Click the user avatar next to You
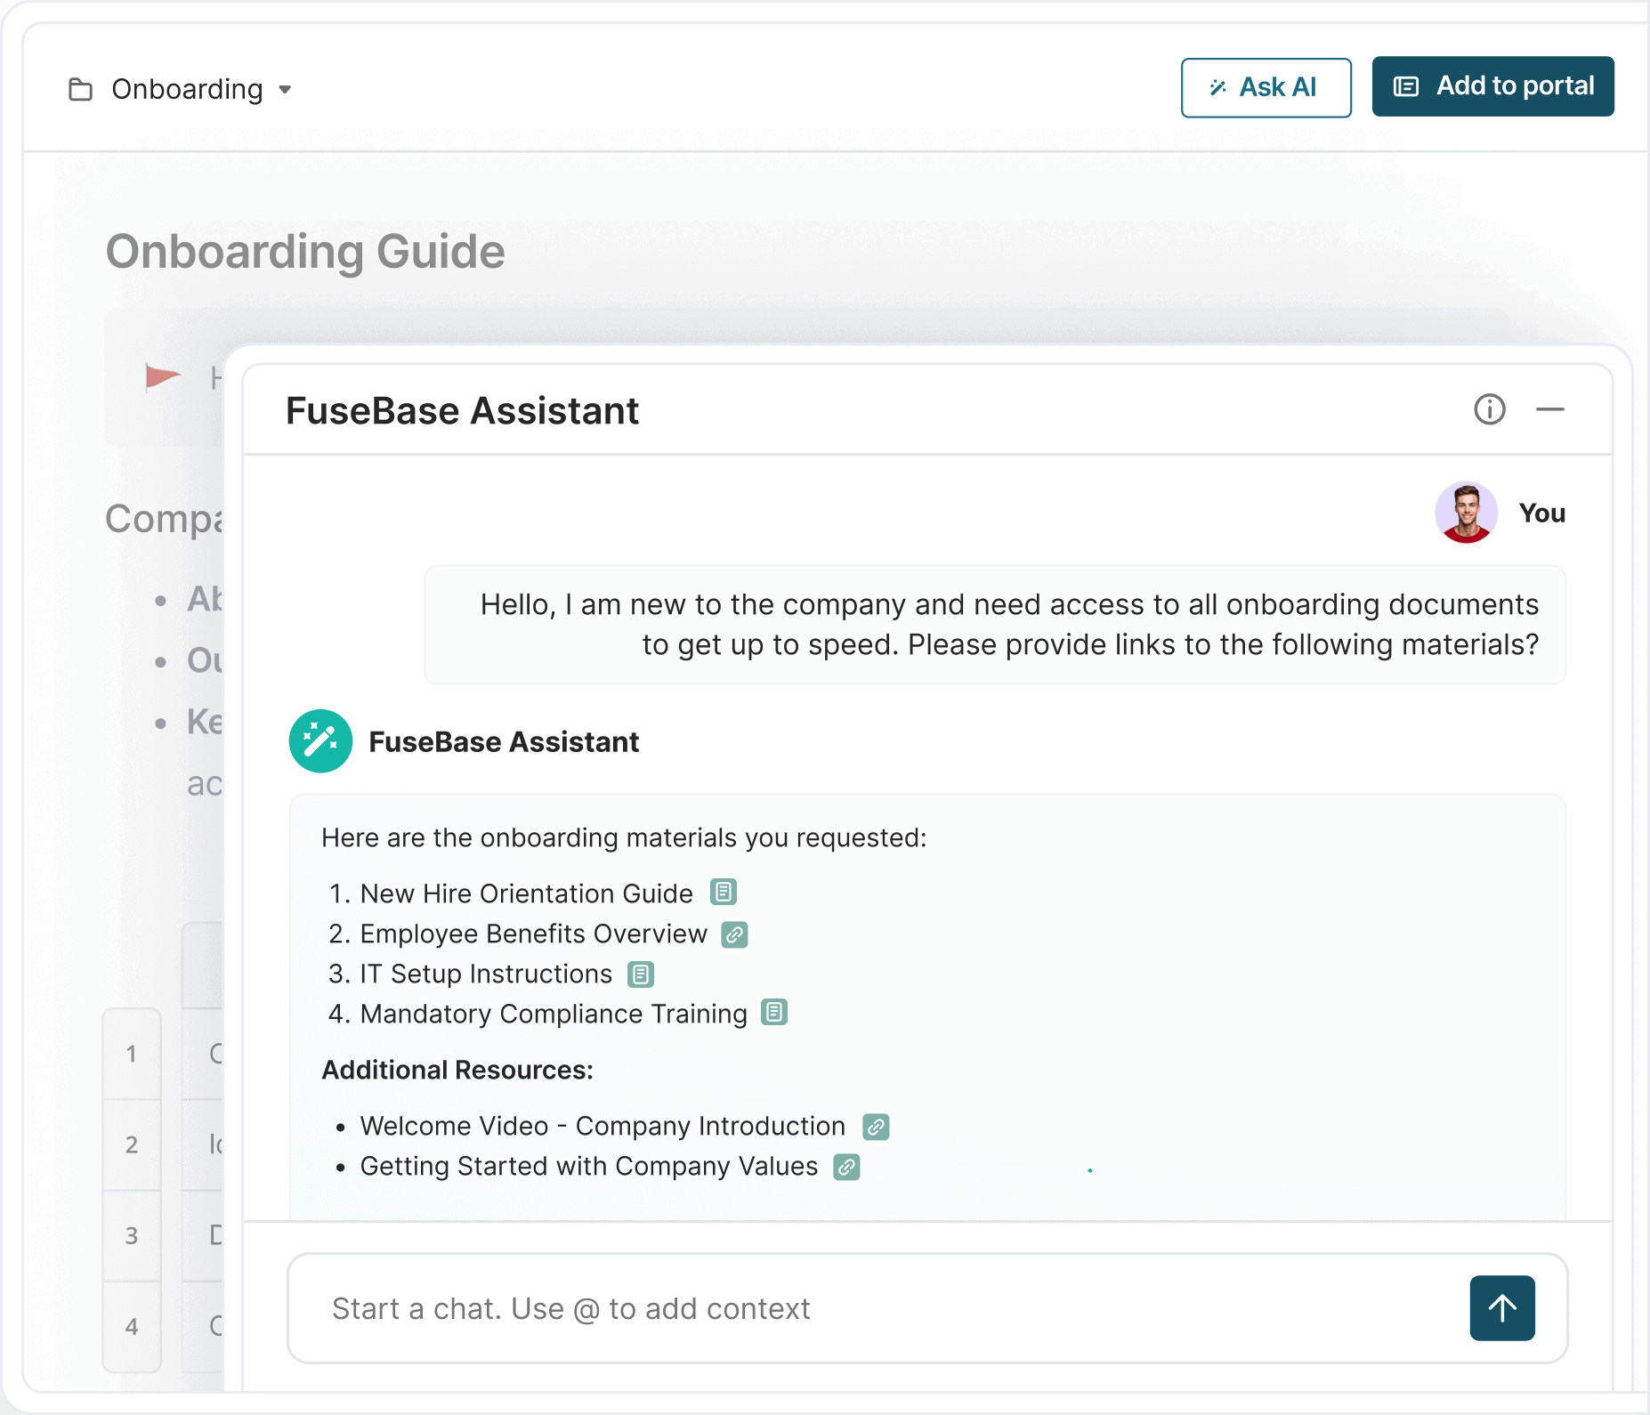This screenshot has height=1415, width=1650. tap(1466, 513)
